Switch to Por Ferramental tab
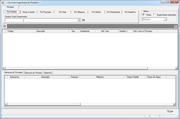 [113, 12]
